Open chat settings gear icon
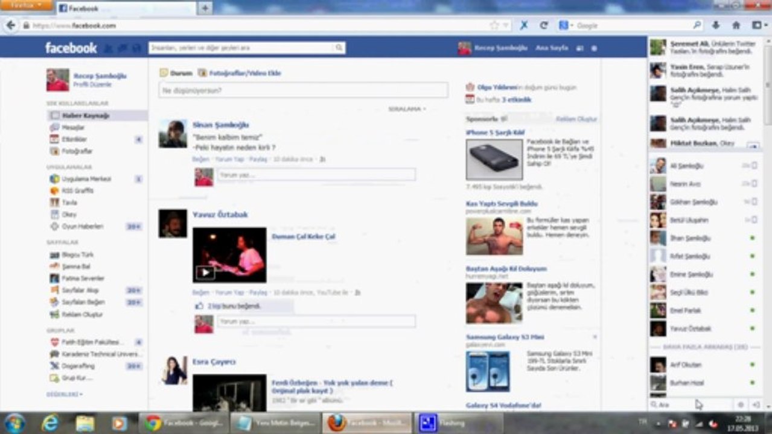This screenshot has height=434, width=772. click(741, 404)
